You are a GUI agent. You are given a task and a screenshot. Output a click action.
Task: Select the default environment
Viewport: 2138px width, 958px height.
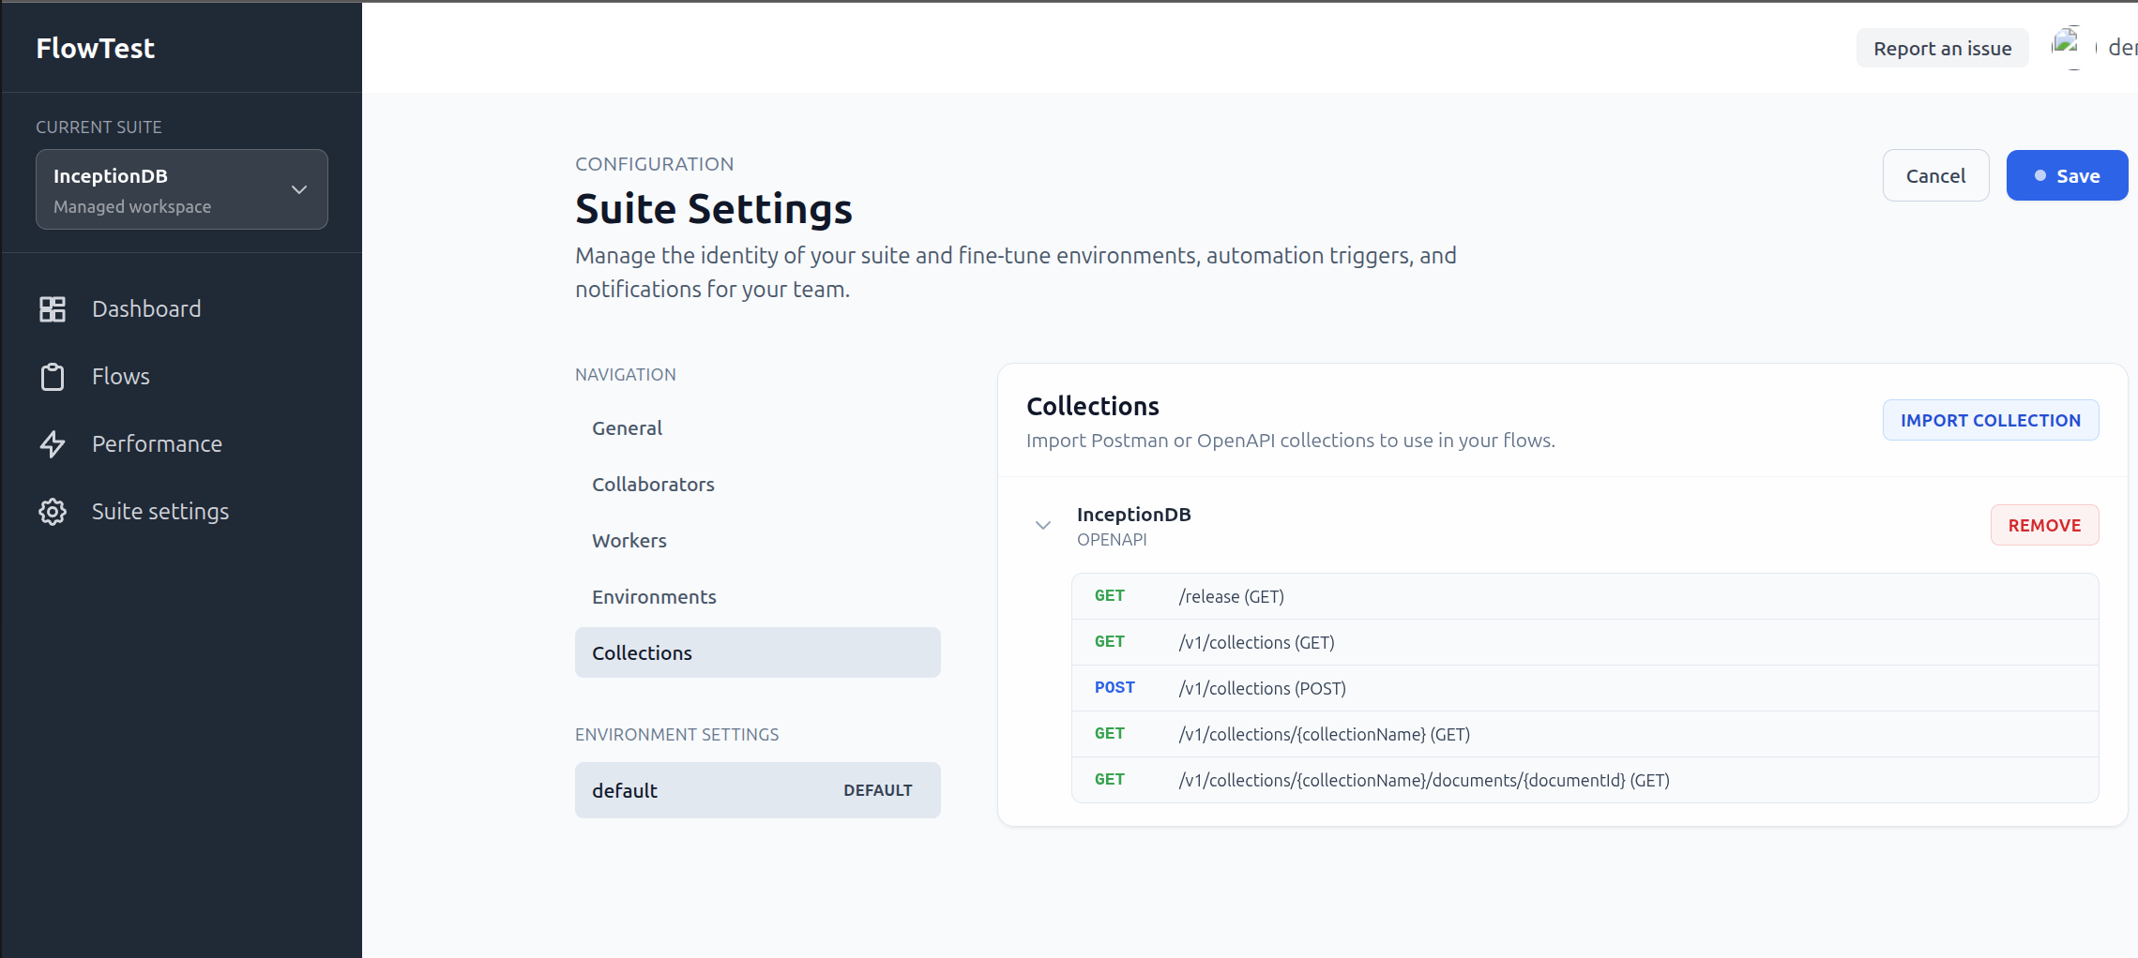point(757,790)
